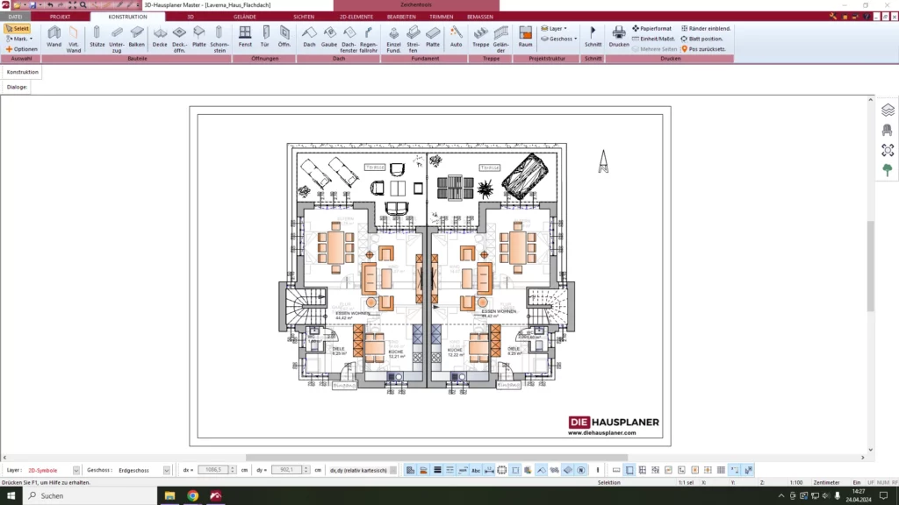
Task: Pick the Dachfenster tool
Action: coord(349,39)
